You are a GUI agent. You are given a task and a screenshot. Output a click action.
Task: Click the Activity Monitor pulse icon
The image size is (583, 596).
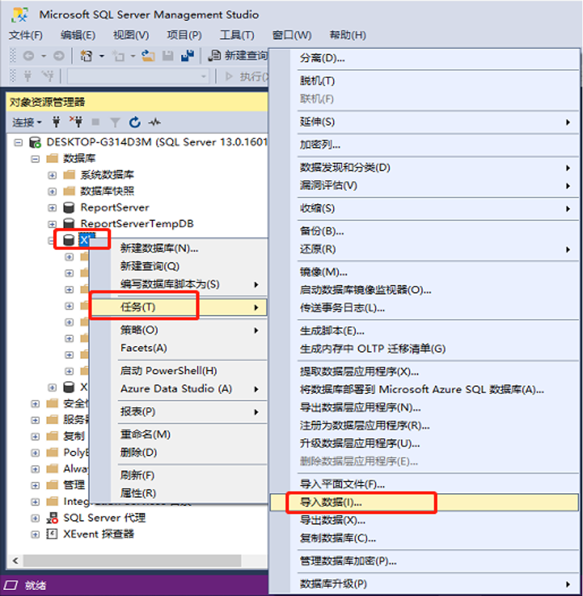click(x=154, y=122)
